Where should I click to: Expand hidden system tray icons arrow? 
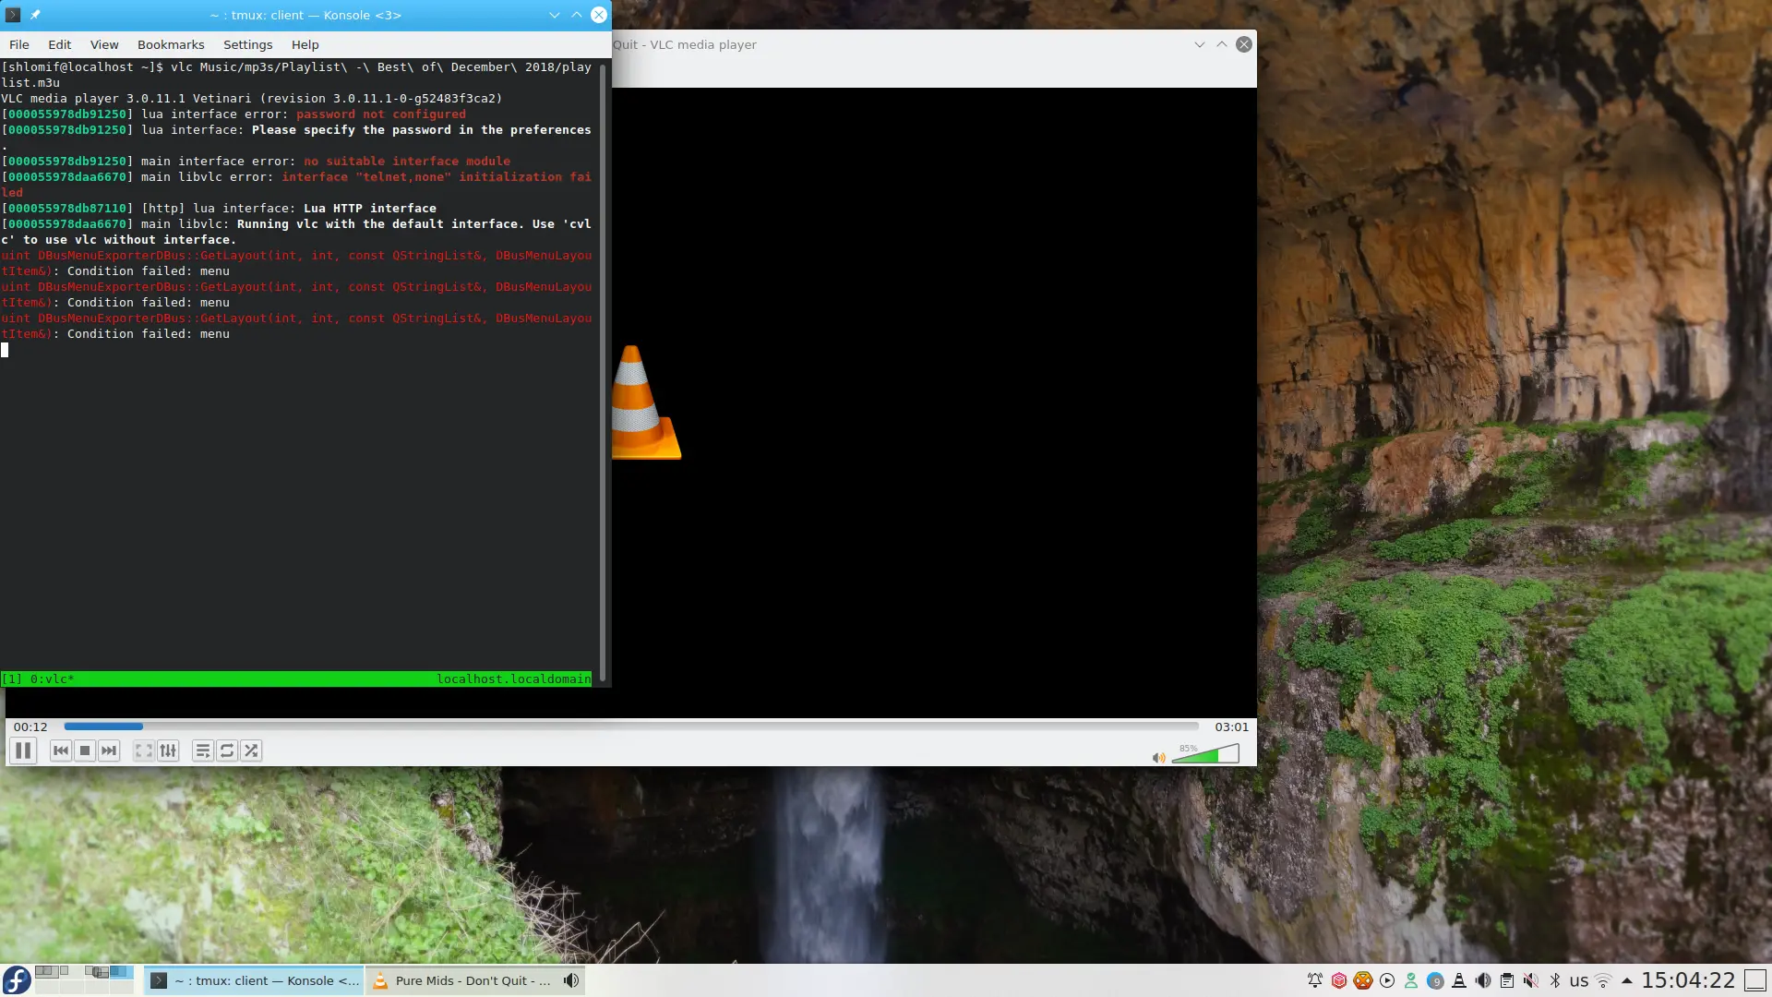(1626, 980)
